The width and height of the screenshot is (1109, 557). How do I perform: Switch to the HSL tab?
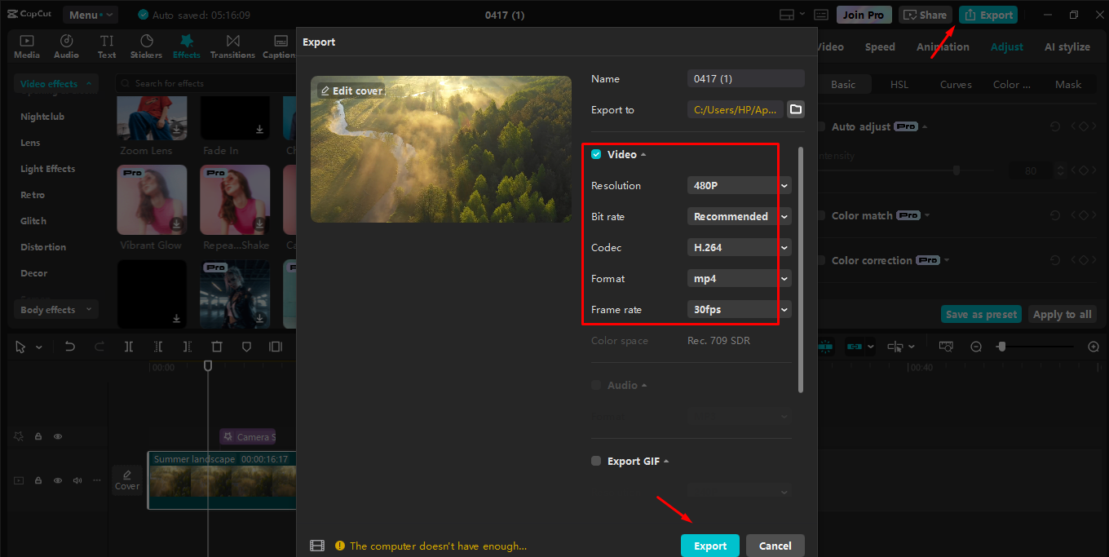click(x=899, y=84)
